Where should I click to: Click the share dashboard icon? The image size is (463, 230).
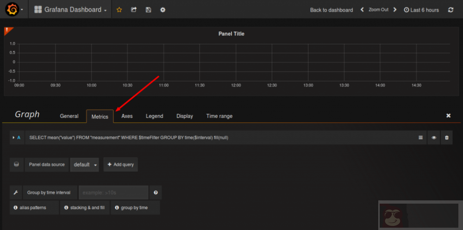134,10
